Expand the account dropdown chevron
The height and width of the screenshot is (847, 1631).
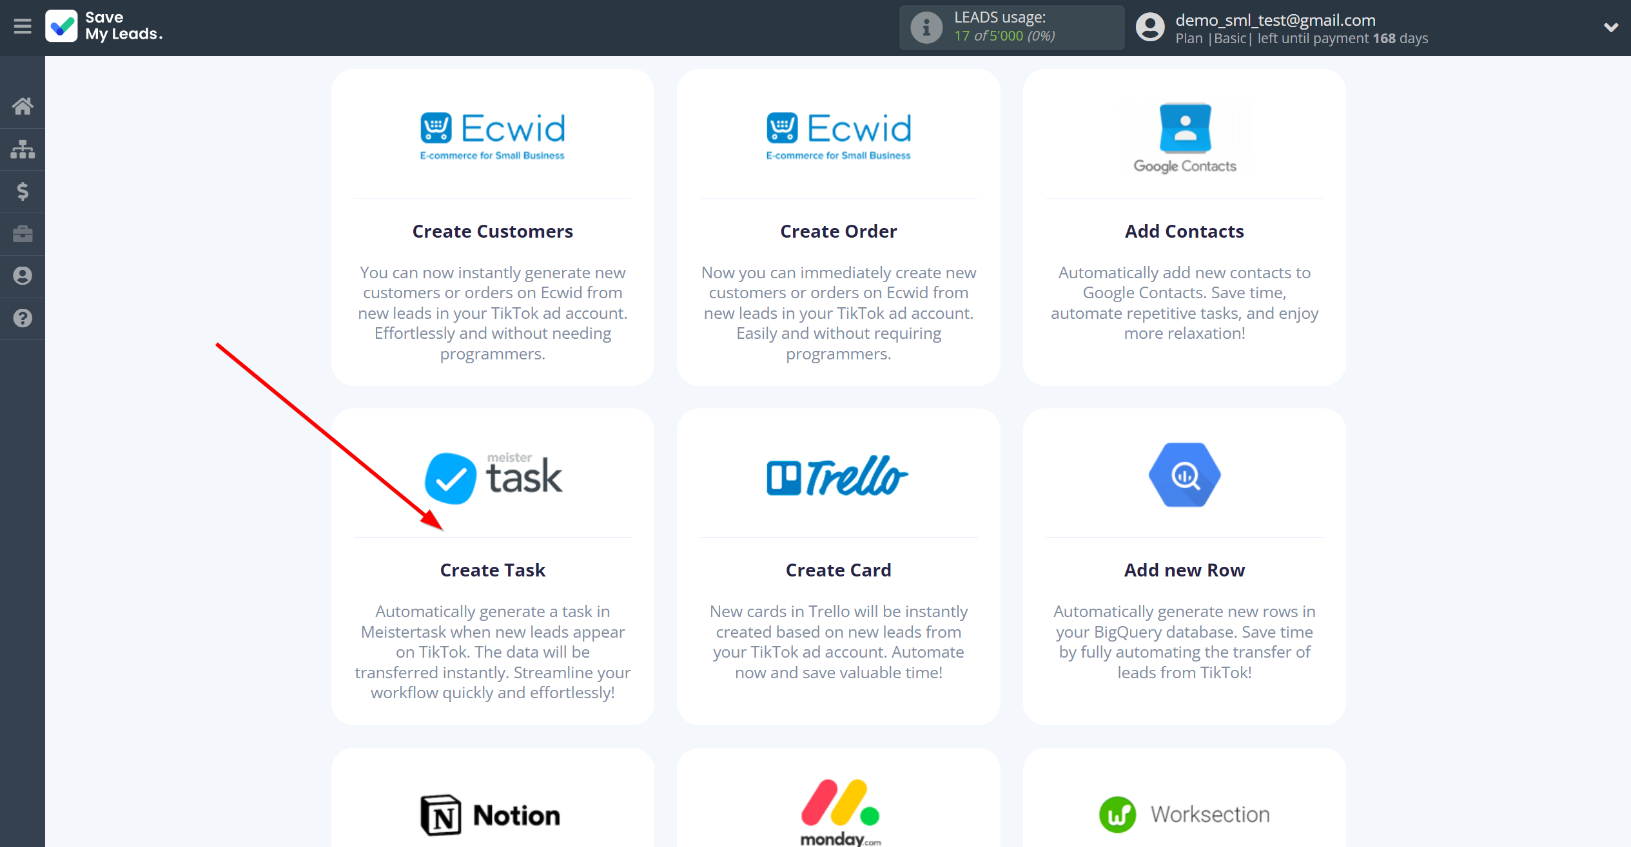point(1610,28)
